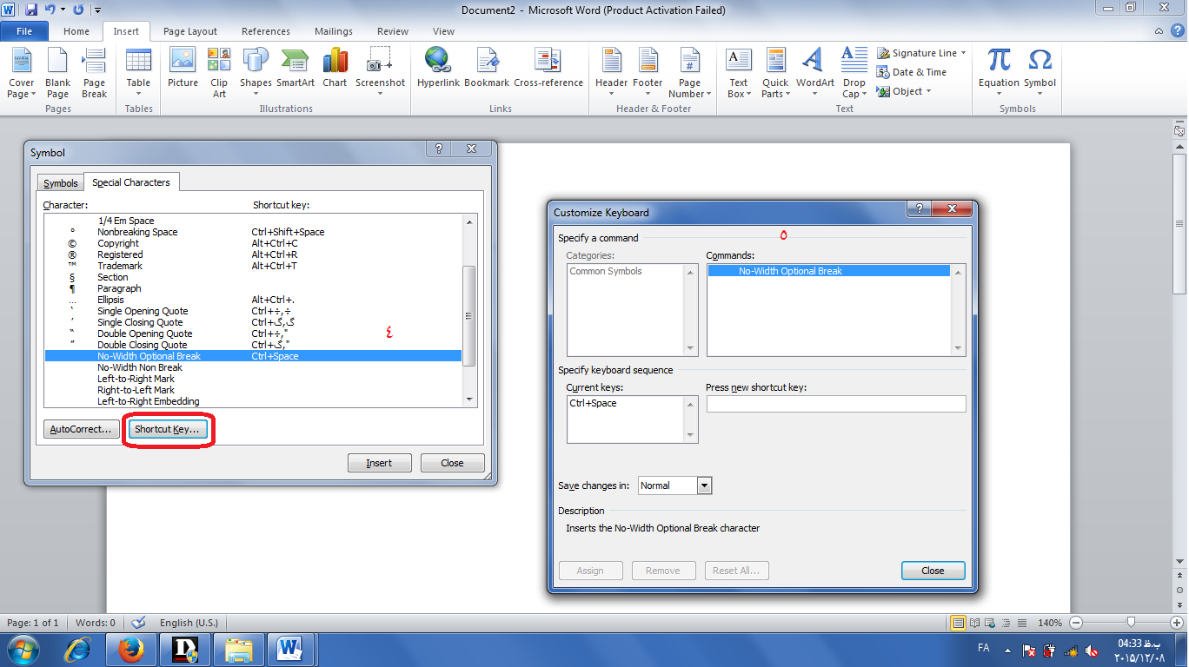Select Common Symbols in Categories list

[x=606, y=271]
